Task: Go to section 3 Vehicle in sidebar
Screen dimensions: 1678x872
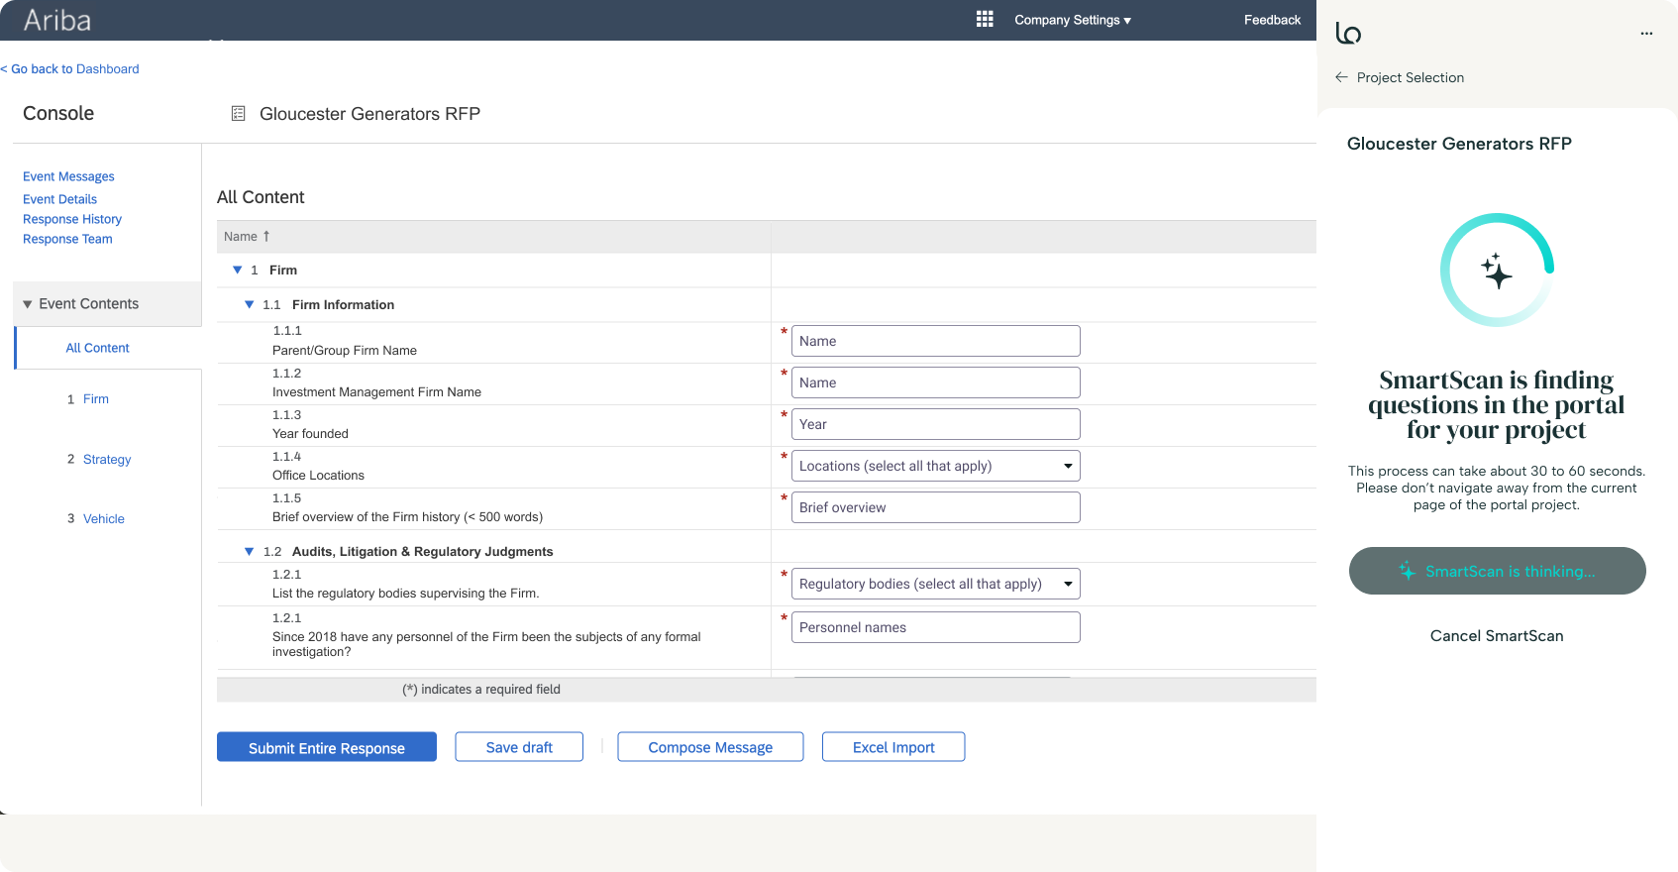Action: point(104,519)
